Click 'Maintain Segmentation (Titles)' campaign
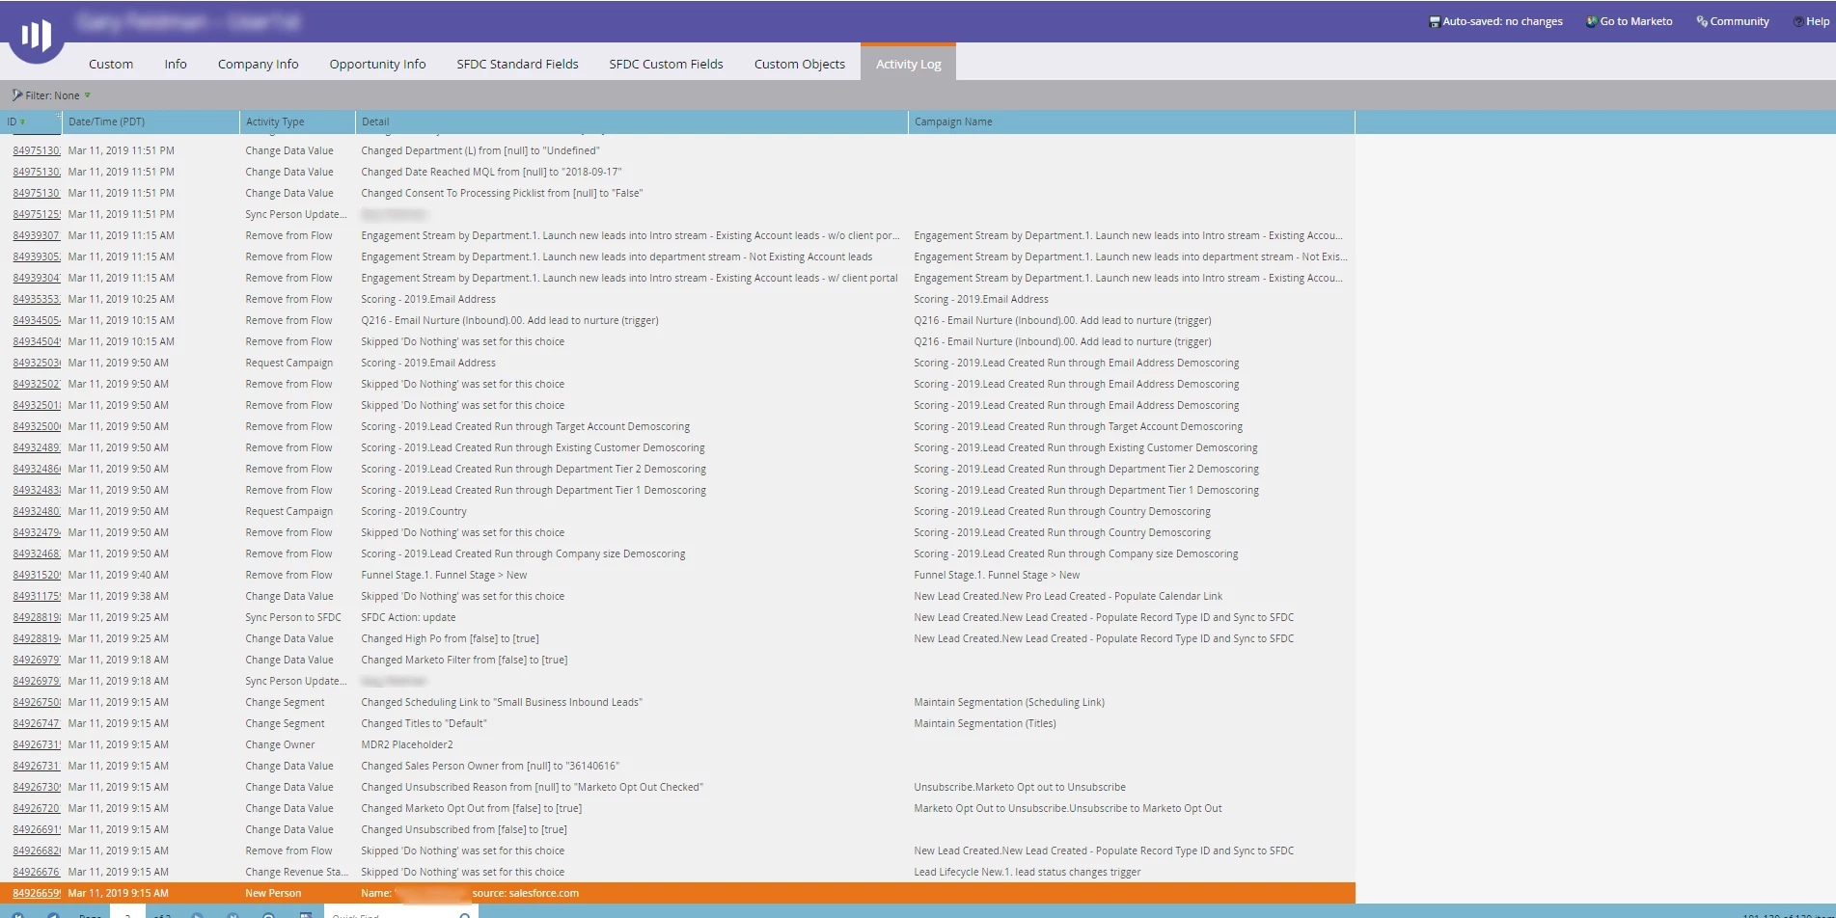Viewport: 1836px width, 918px height. point(985,723)
